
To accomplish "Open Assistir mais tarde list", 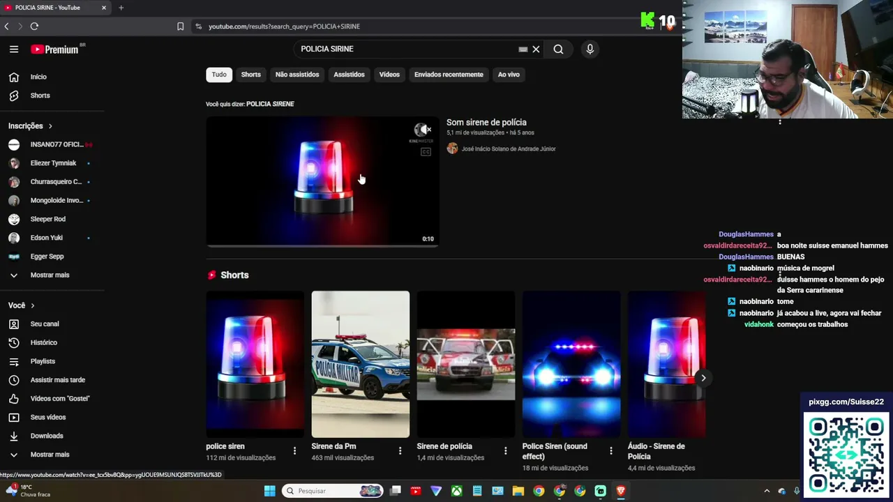I will click(x=57, y=380).
